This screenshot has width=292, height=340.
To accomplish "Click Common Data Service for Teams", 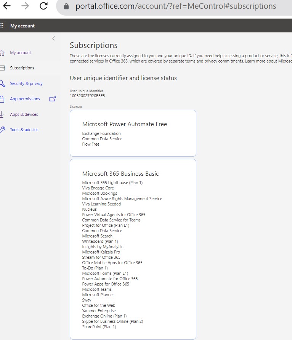I will coord(111,220).
